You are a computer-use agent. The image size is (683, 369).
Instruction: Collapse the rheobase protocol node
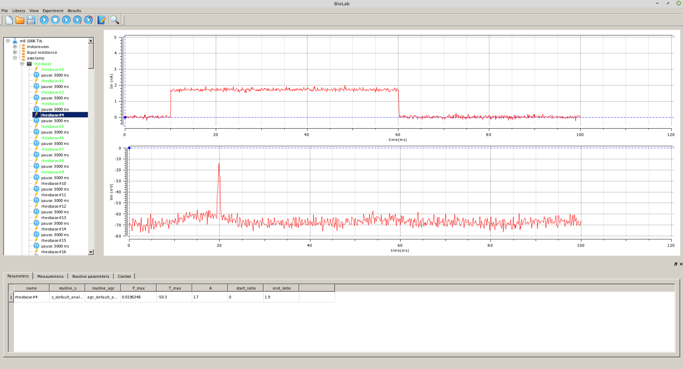point(22,64)
